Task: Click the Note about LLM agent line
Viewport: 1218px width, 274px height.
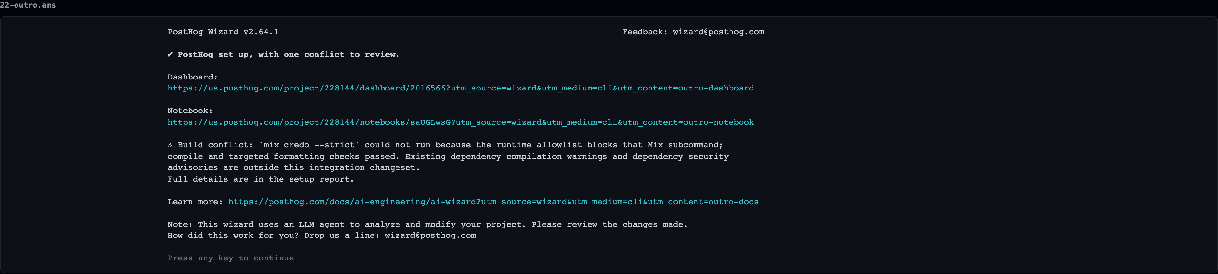Action: [428, 225]
